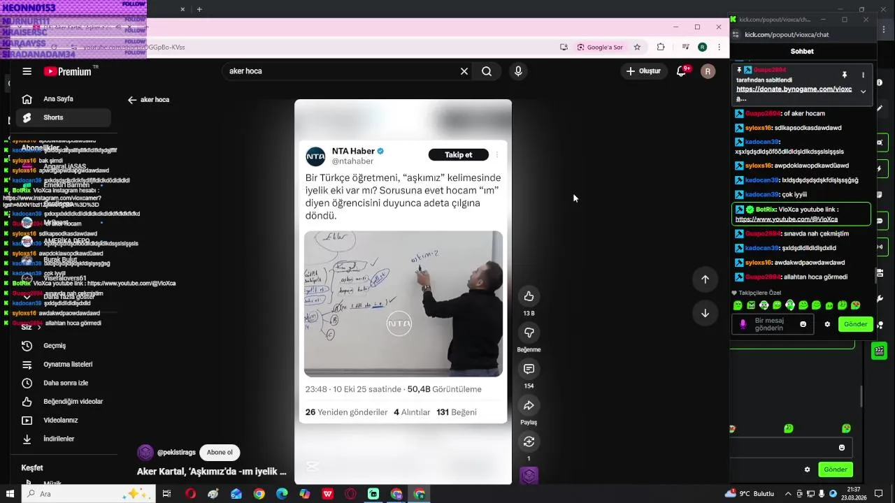This screenshot has width=895, height=503.
Task: Open Chrome extensions puzzle icon
Action: point(661,48)
